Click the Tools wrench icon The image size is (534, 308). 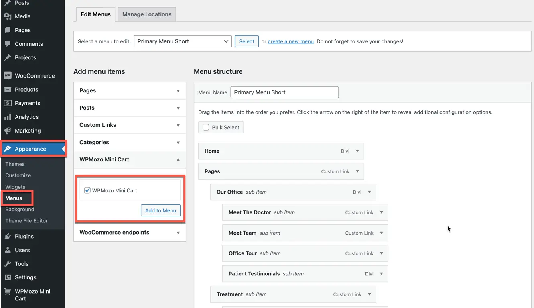pos(8,264)
